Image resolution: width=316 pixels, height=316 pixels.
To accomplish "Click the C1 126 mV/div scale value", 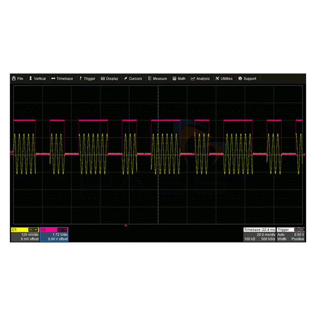I will [30, 235].
